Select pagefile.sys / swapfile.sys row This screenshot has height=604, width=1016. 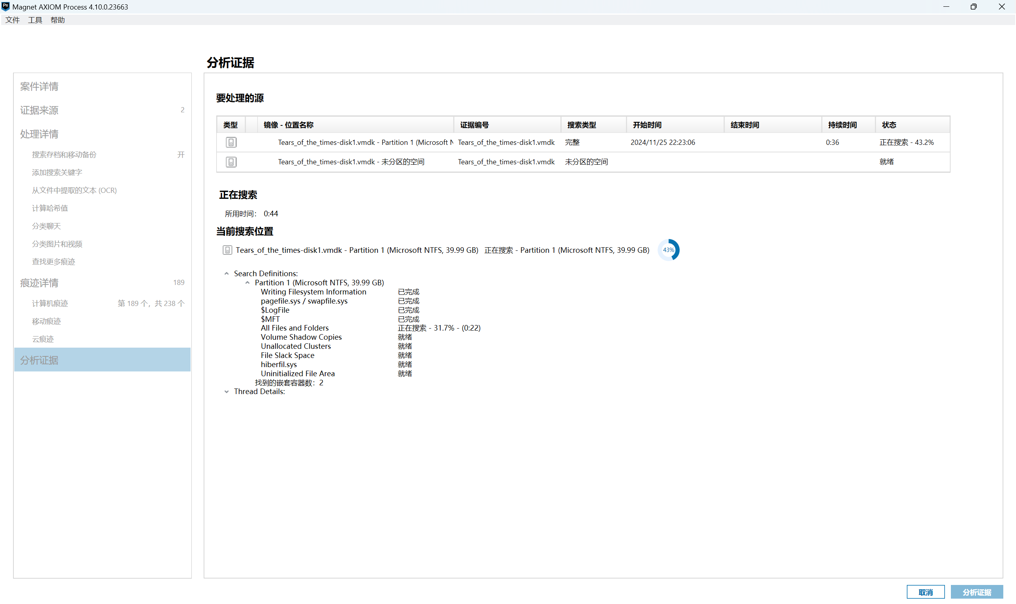pyautogui.click(x=304, y=301)
